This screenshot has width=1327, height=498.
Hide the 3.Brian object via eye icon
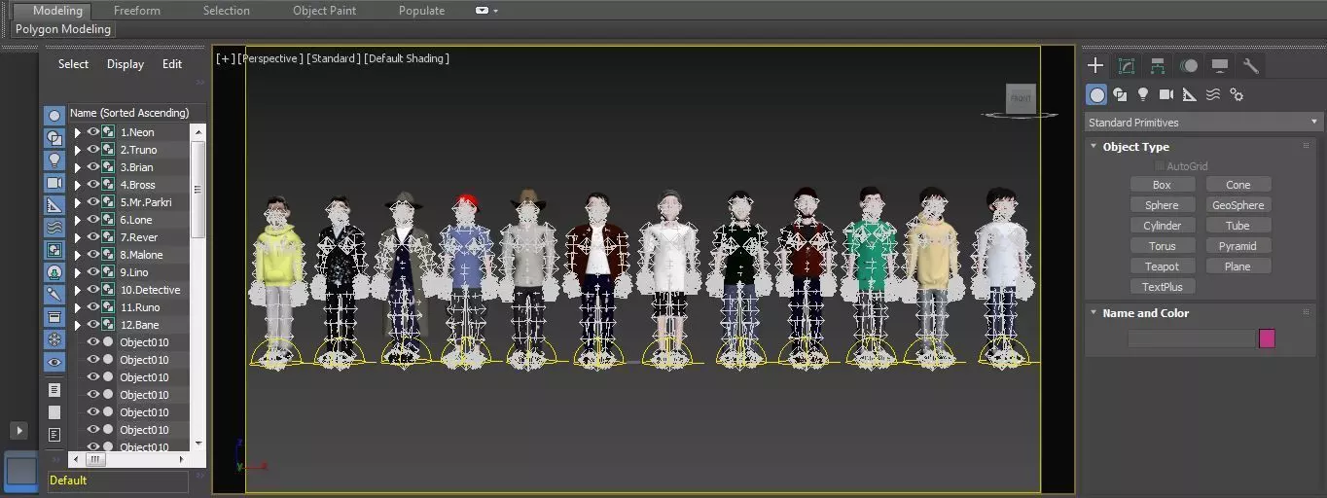click(x=93, y=167)
